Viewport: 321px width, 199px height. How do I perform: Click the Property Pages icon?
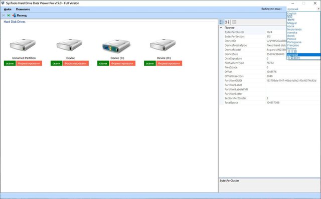pos(234,22)
